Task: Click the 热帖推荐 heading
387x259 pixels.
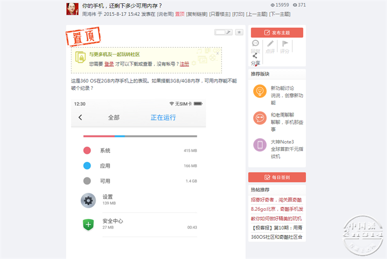Action: tap(260, 190)
